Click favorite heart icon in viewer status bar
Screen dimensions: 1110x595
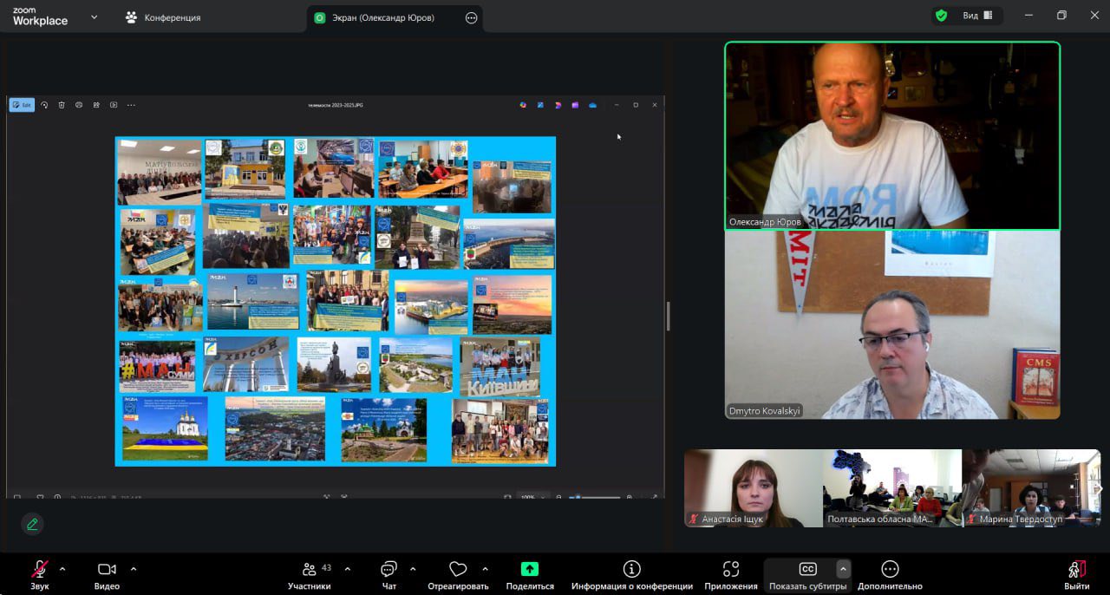40,497
